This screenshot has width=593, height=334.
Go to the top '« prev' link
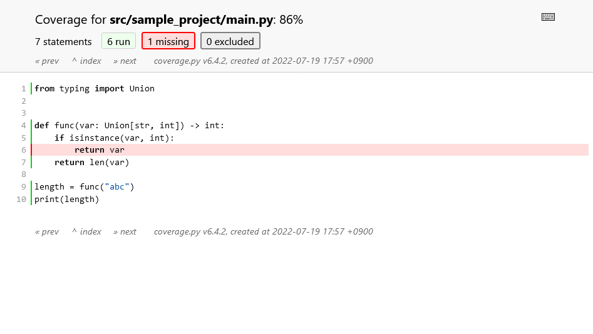(x=47, y=61)
